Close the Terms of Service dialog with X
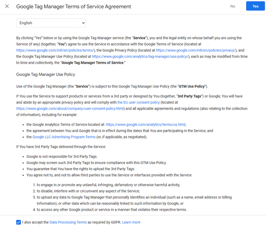Image resolution: width=266 pixels, height=231 pixels. [x=7, y=6]
